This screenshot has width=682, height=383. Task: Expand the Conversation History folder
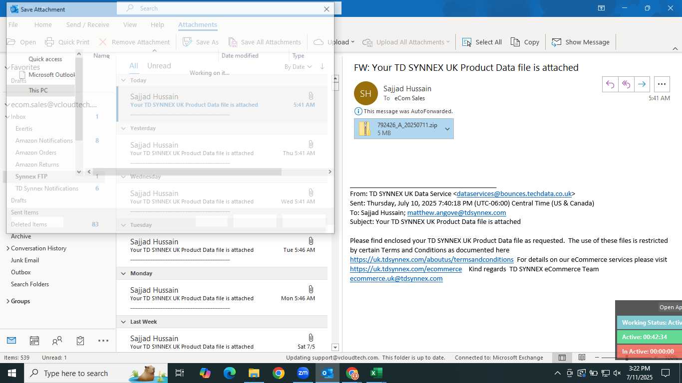coord(7,248)
